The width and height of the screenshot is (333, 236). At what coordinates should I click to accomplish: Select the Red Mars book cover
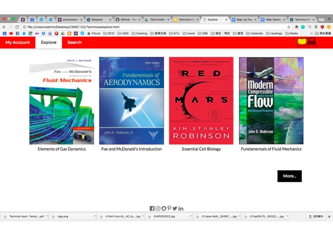pyautogui.click(x=201, y=101)
